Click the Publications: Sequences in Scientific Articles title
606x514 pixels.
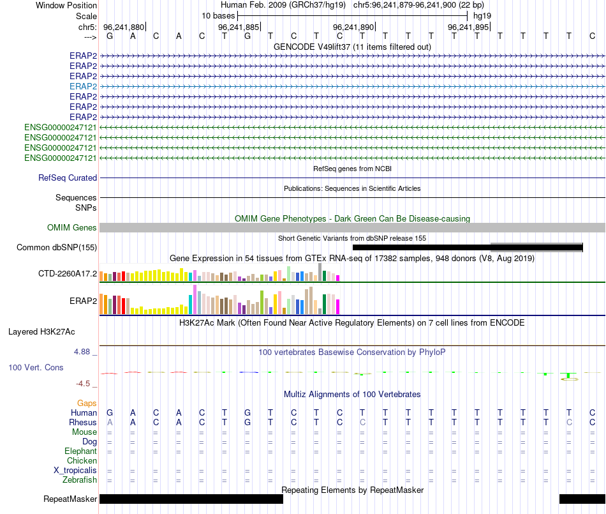coord(352,189)
